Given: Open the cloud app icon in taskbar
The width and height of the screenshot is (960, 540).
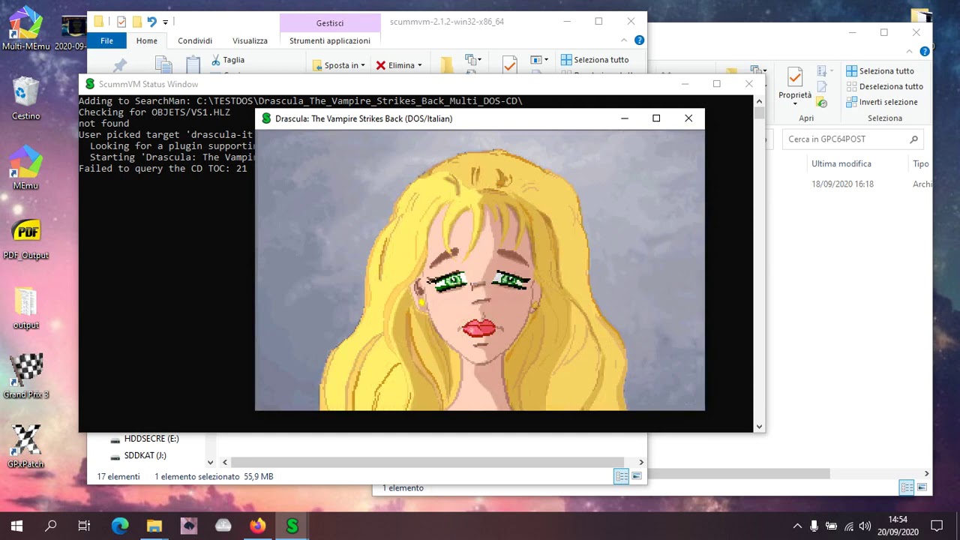Looking at the screenshot, I should click(223, 526).
